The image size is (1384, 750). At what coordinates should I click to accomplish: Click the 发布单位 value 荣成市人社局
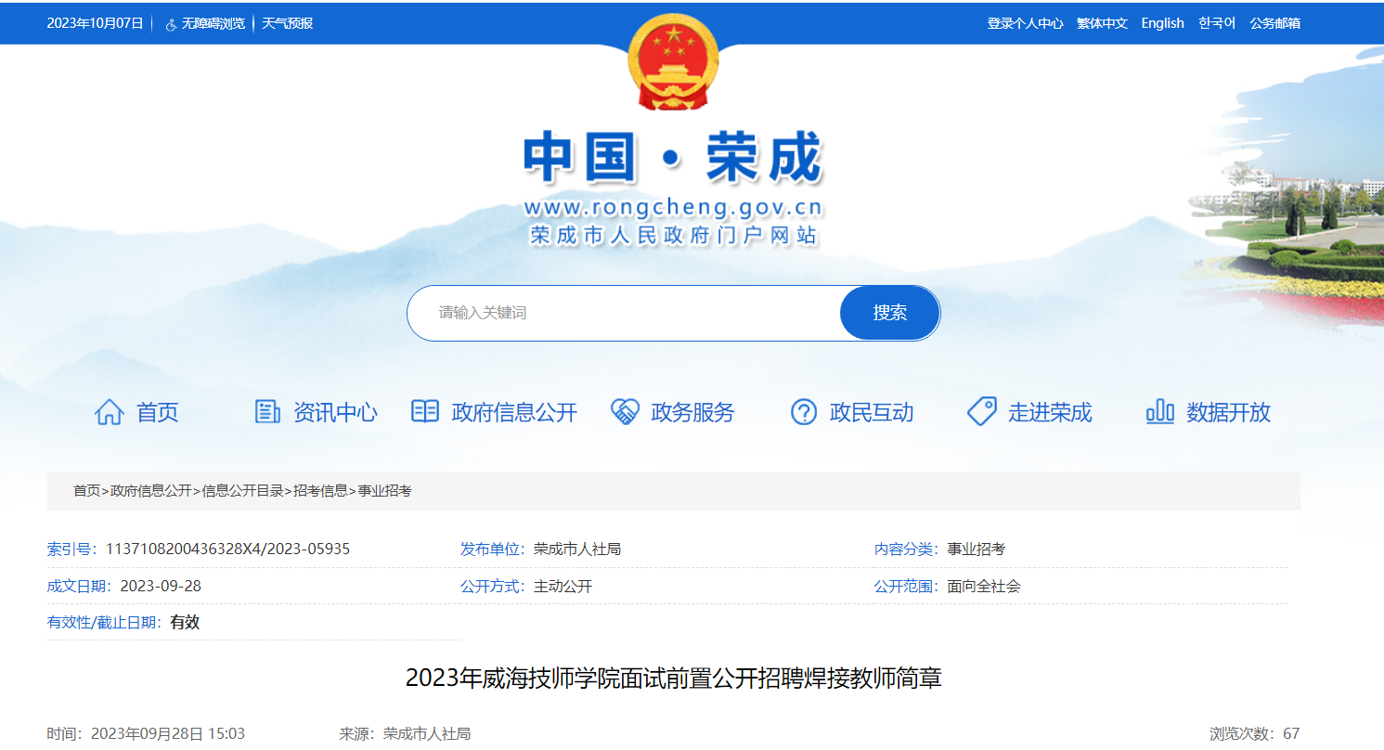coord(577,549)
